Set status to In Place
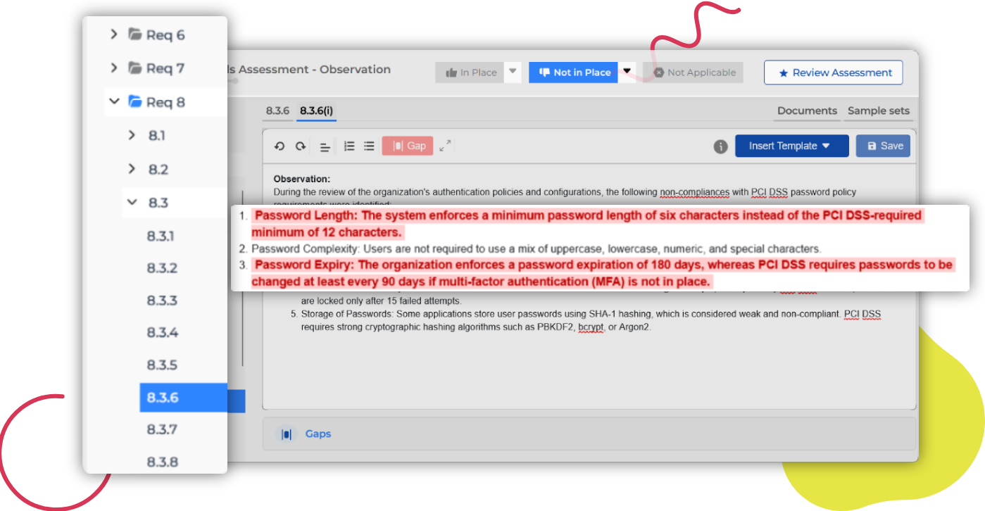This screenshot has width=985, height=511. pos(470,72)
